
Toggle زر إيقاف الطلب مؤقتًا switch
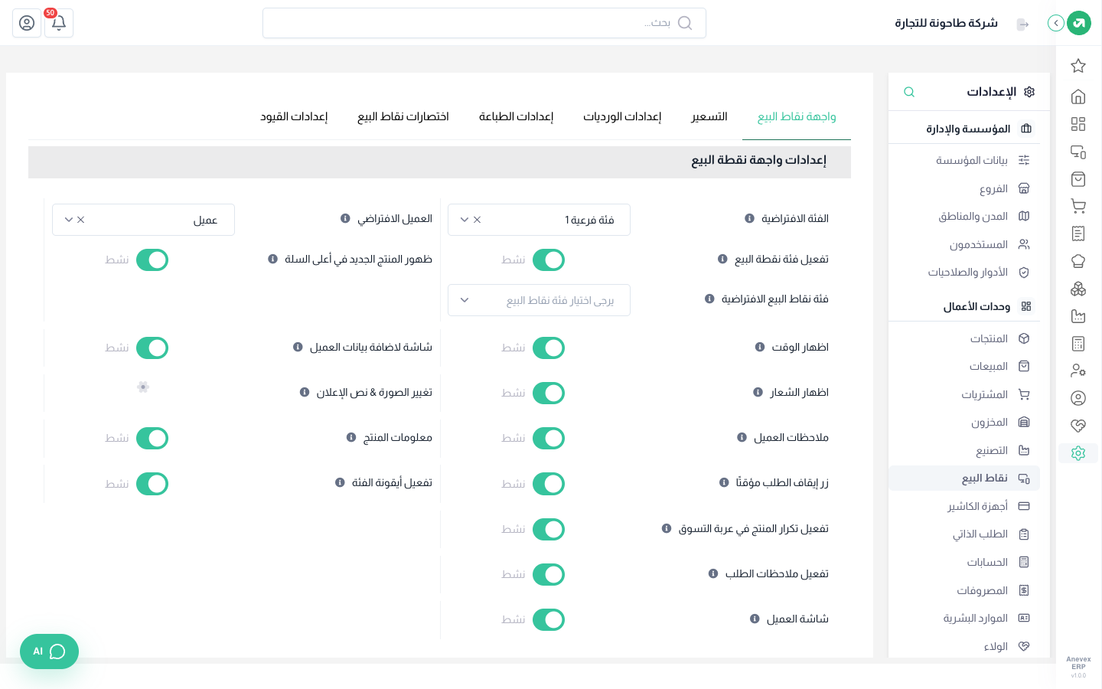tap(549, 484)
